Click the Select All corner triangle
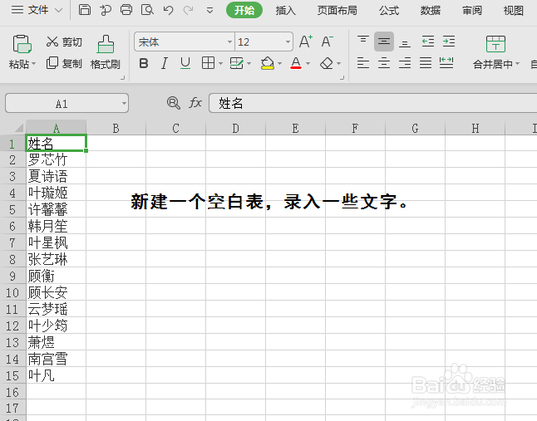This screenshot has height=421, width=537. (19, 128)
